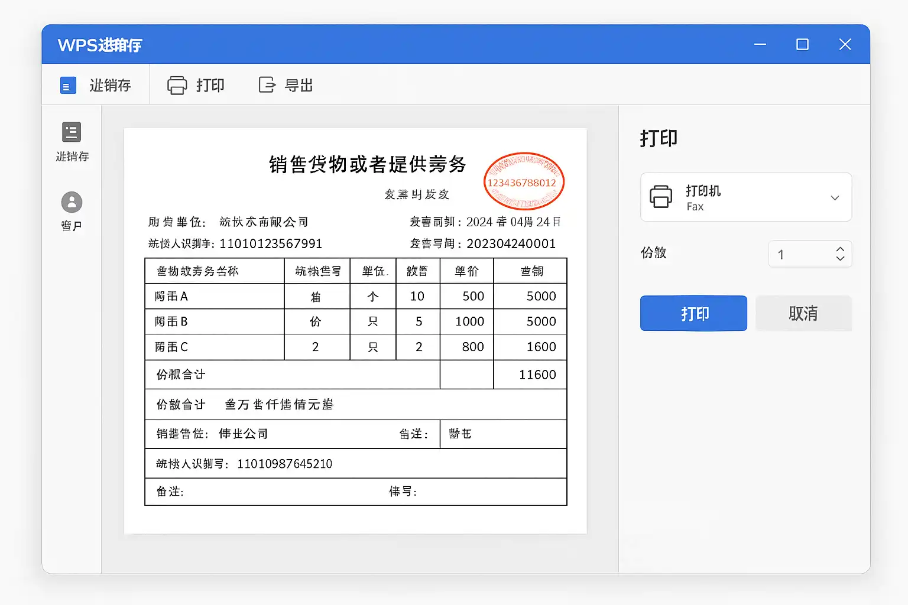908x605 pixels.
Task: Select the 导出 toolbar label
Action: pos(299,86)
